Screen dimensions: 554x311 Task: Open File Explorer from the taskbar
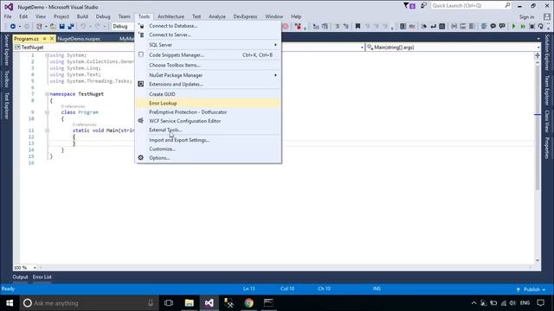tap(190, 303)
